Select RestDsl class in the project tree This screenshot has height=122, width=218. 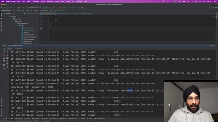pyautogui.click(x=25, y=33)
